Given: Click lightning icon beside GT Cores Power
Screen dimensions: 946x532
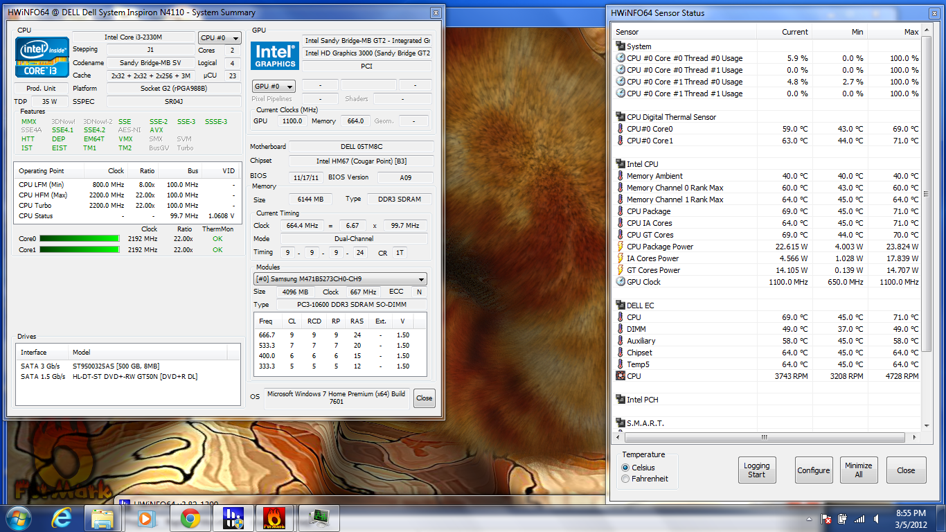Looking at the screenshot, I should 620,270.
